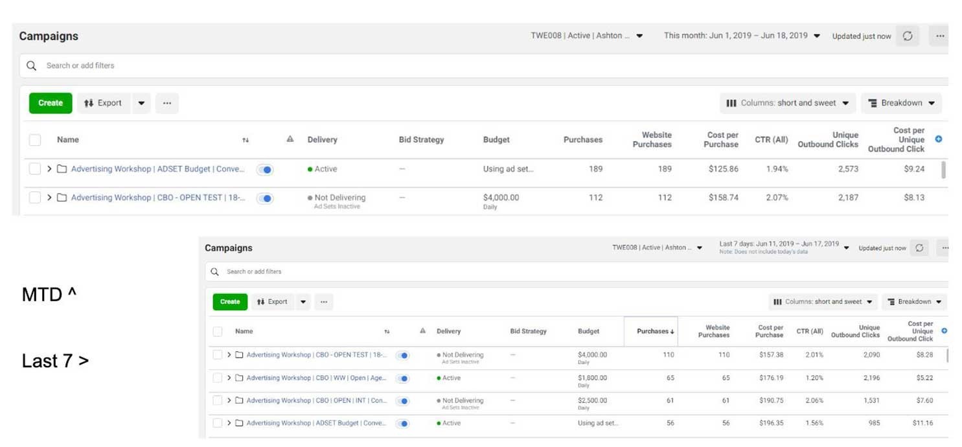The image size is (962, 447).
Task: Open the three-dot menu beside refresh, This month view
Action: [x=939, y=36]
